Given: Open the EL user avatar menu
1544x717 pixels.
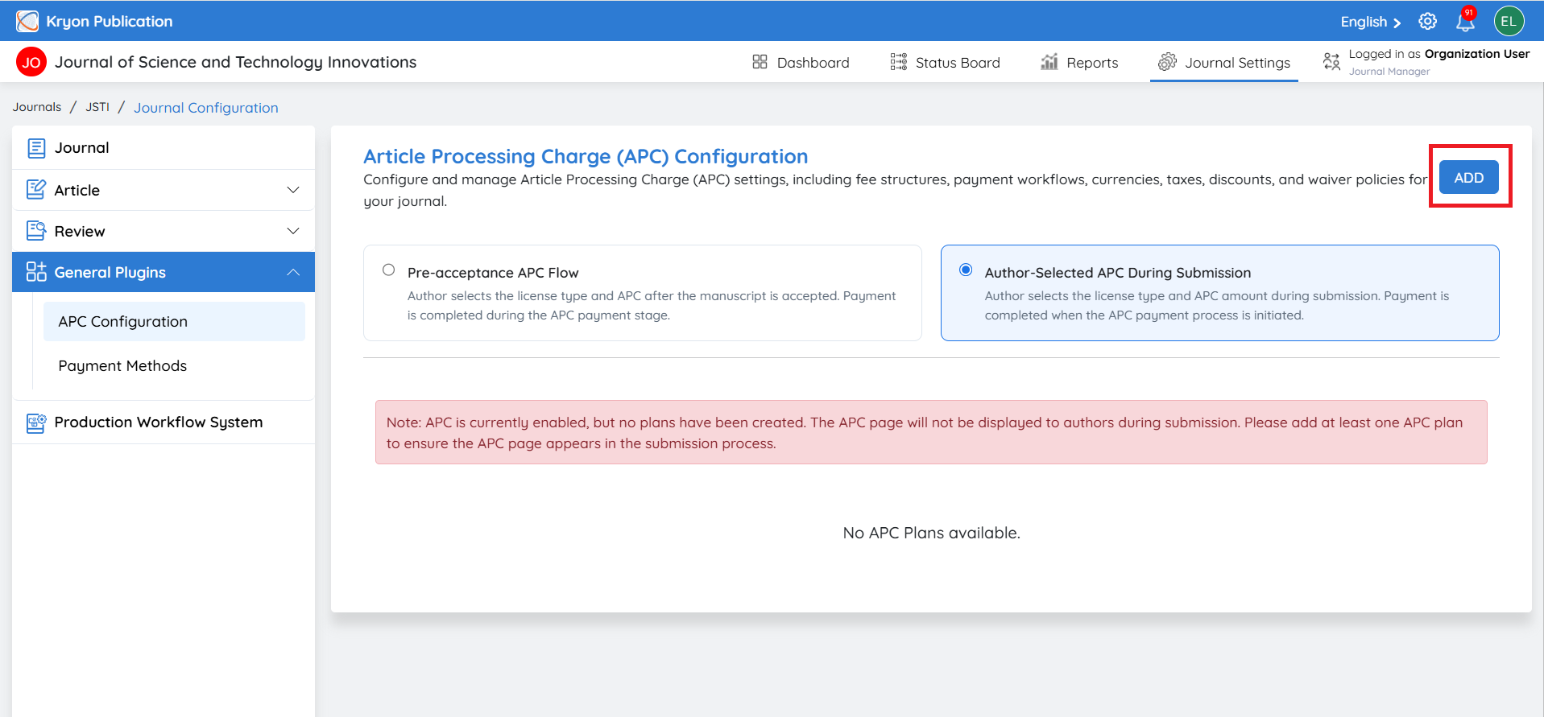Looking at the screenshot, I should point(1509,22).
